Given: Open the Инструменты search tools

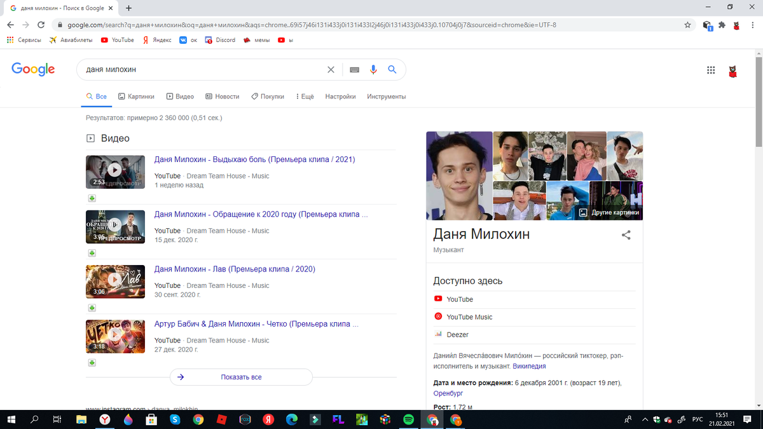Looking at the screenshot, I should click(x=386, y=97).
